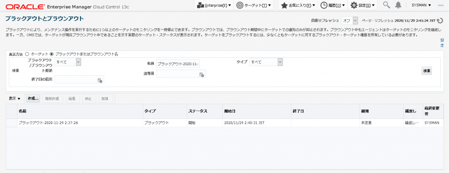Open calendar icon for 論理積 field
450x173 pixels.
tap(202, 74)
